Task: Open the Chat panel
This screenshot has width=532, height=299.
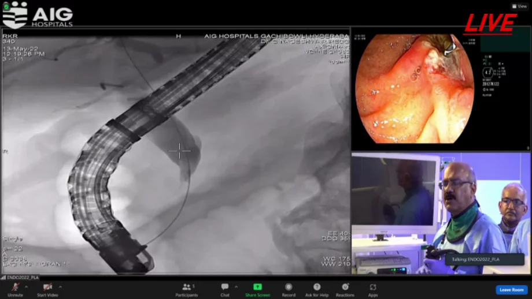Action: point(224,289)
